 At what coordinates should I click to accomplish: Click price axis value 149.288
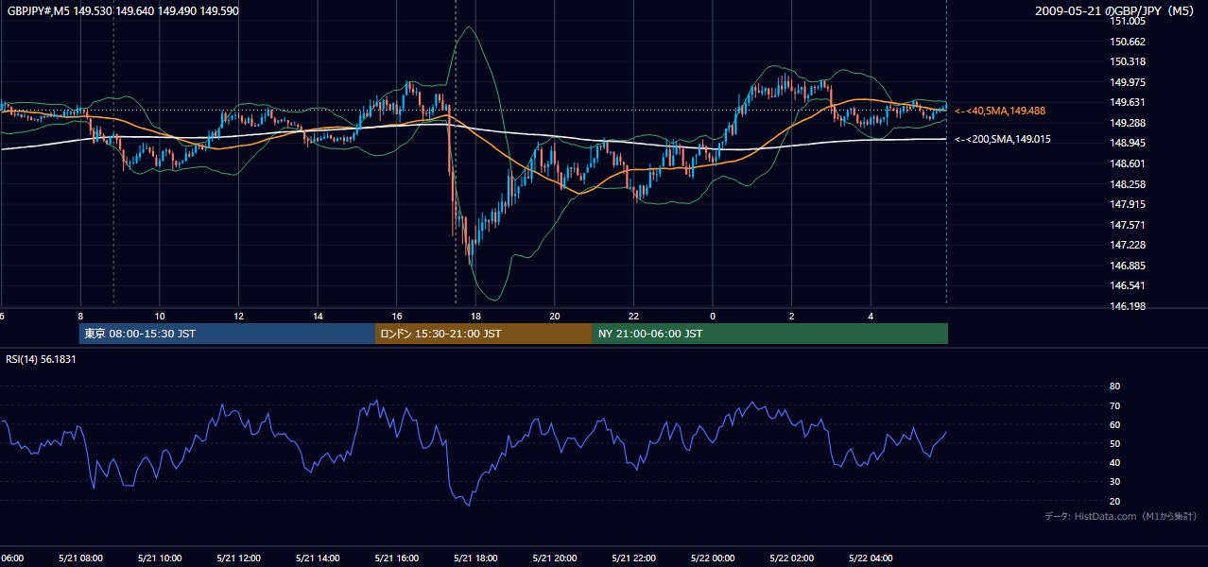[1127, 123]
